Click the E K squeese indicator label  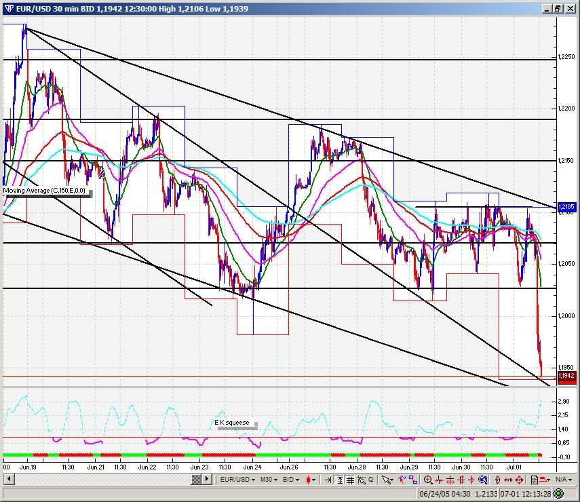pyautogui.click(x=232, y=423)
